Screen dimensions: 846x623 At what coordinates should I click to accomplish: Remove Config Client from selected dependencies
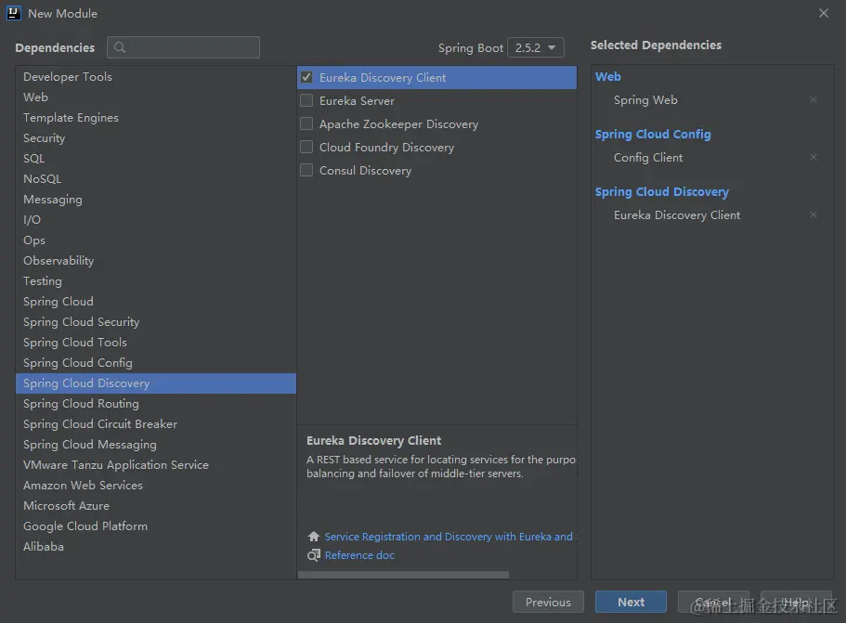click(813, 157)
